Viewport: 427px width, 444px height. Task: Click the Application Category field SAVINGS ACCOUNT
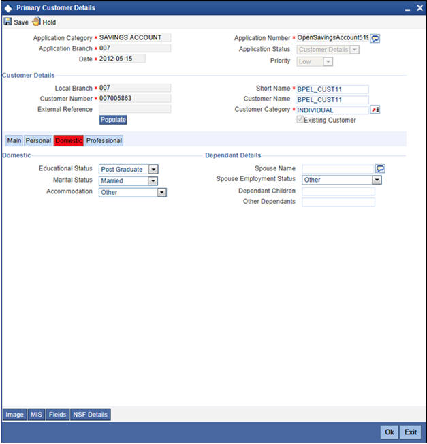[135, 37]
